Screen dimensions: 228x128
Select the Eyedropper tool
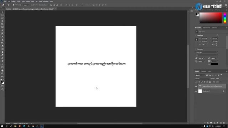click(x=2, y=30)
